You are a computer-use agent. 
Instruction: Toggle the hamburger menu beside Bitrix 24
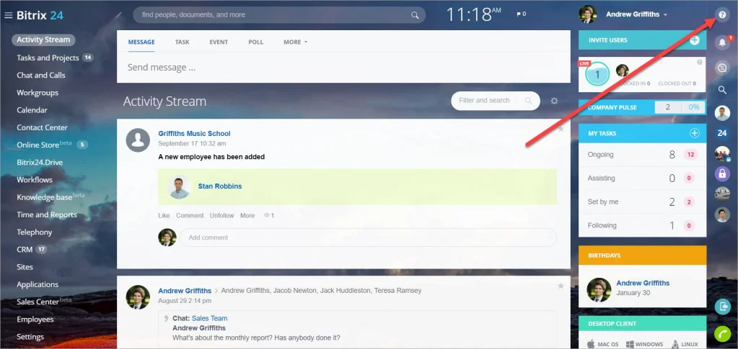point(8,16)
